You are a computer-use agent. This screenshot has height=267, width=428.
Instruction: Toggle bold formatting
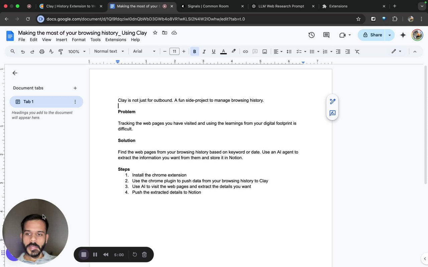click(195, 51)
